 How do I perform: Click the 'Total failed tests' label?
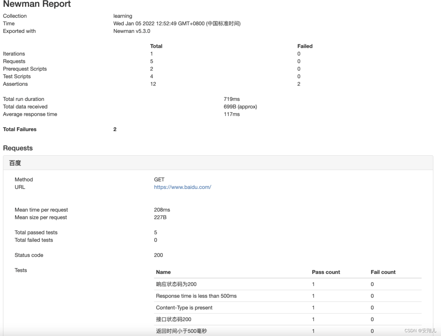coord(34,240)
